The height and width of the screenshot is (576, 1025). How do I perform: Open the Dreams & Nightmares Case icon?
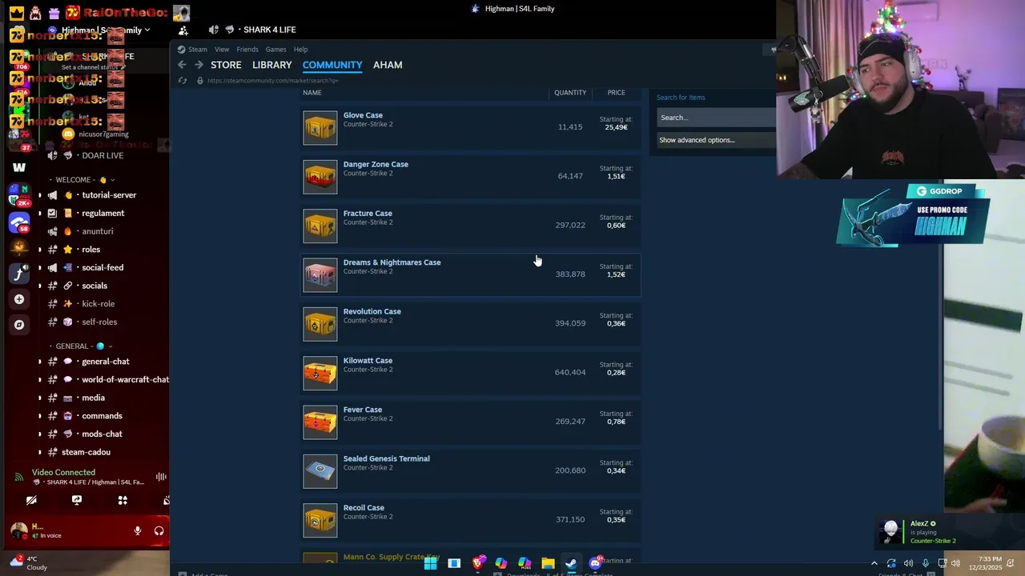[x=320, y=275]
